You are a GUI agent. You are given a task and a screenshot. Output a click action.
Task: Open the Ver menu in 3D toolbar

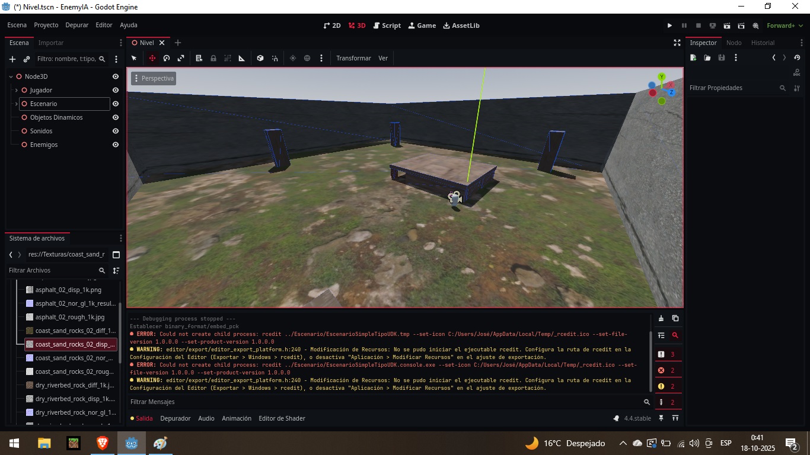click(x=383, y=58)
